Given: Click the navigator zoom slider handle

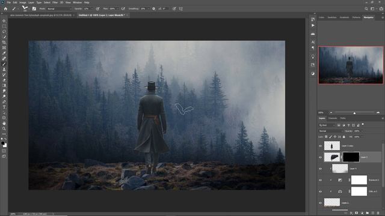Looking at the screenshot, I should (x=354, y=113).
